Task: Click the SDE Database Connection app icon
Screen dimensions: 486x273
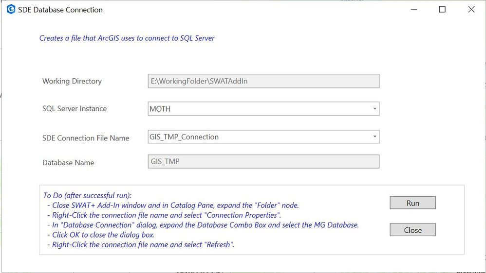Action: coord(11,9)
